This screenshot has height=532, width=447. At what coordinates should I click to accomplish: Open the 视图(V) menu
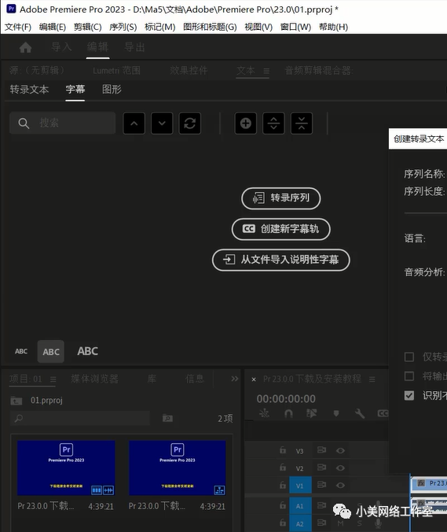point(258,27)
